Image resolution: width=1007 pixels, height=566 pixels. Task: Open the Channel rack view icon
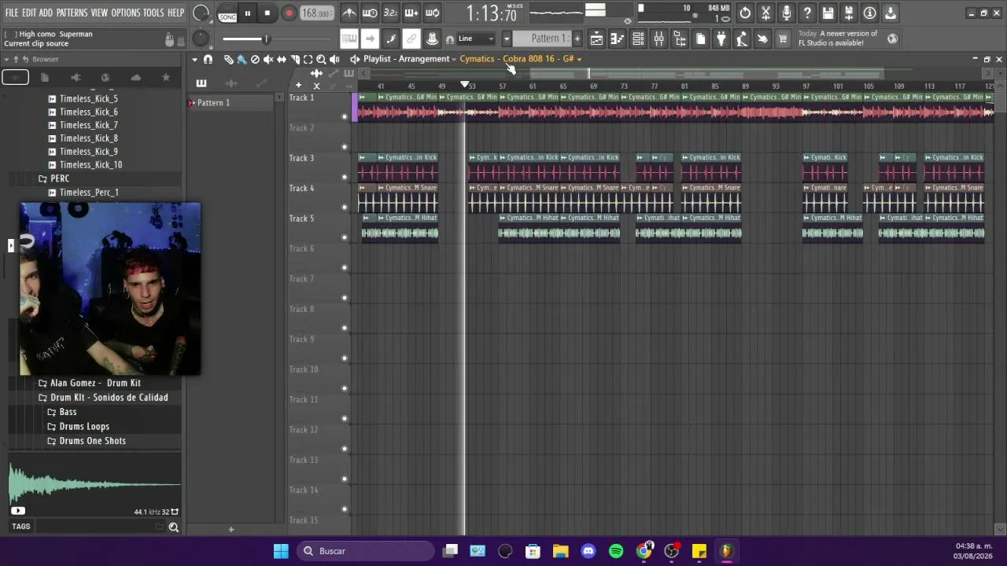point(638,39)
